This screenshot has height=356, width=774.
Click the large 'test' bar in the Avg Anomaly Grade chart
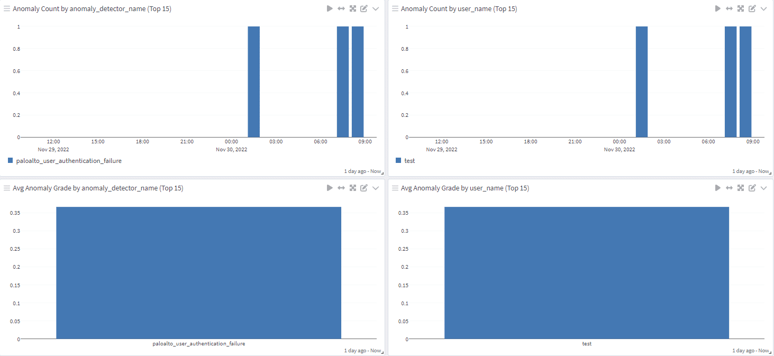[x=586, y=272]
